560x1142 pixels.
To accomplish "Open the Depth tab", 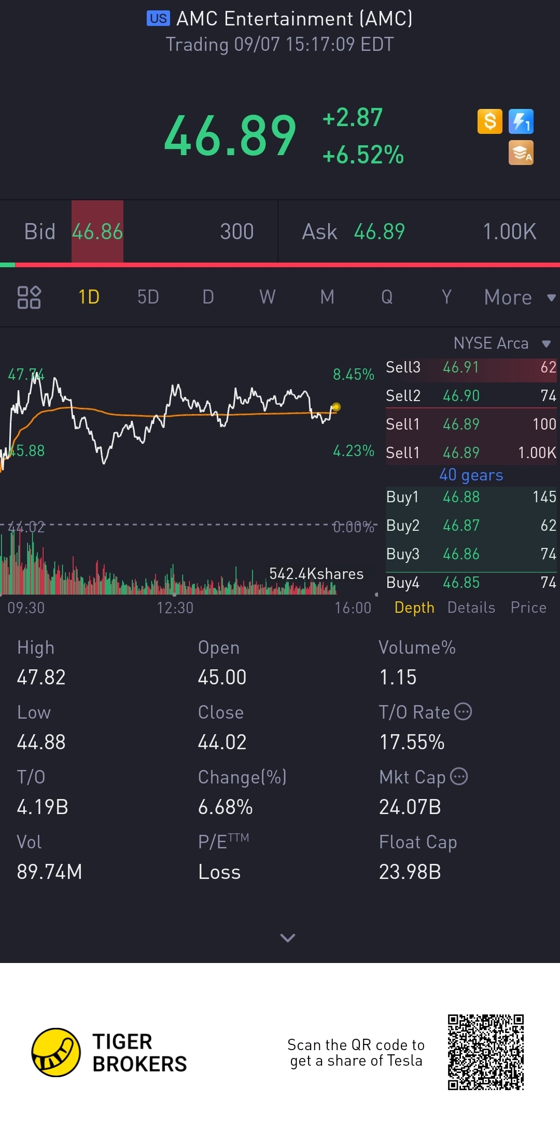I will pyautogui.click(x=414, y=607).
